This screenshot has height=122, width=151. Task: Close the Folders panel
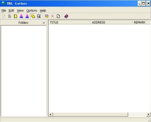[44, 23]
